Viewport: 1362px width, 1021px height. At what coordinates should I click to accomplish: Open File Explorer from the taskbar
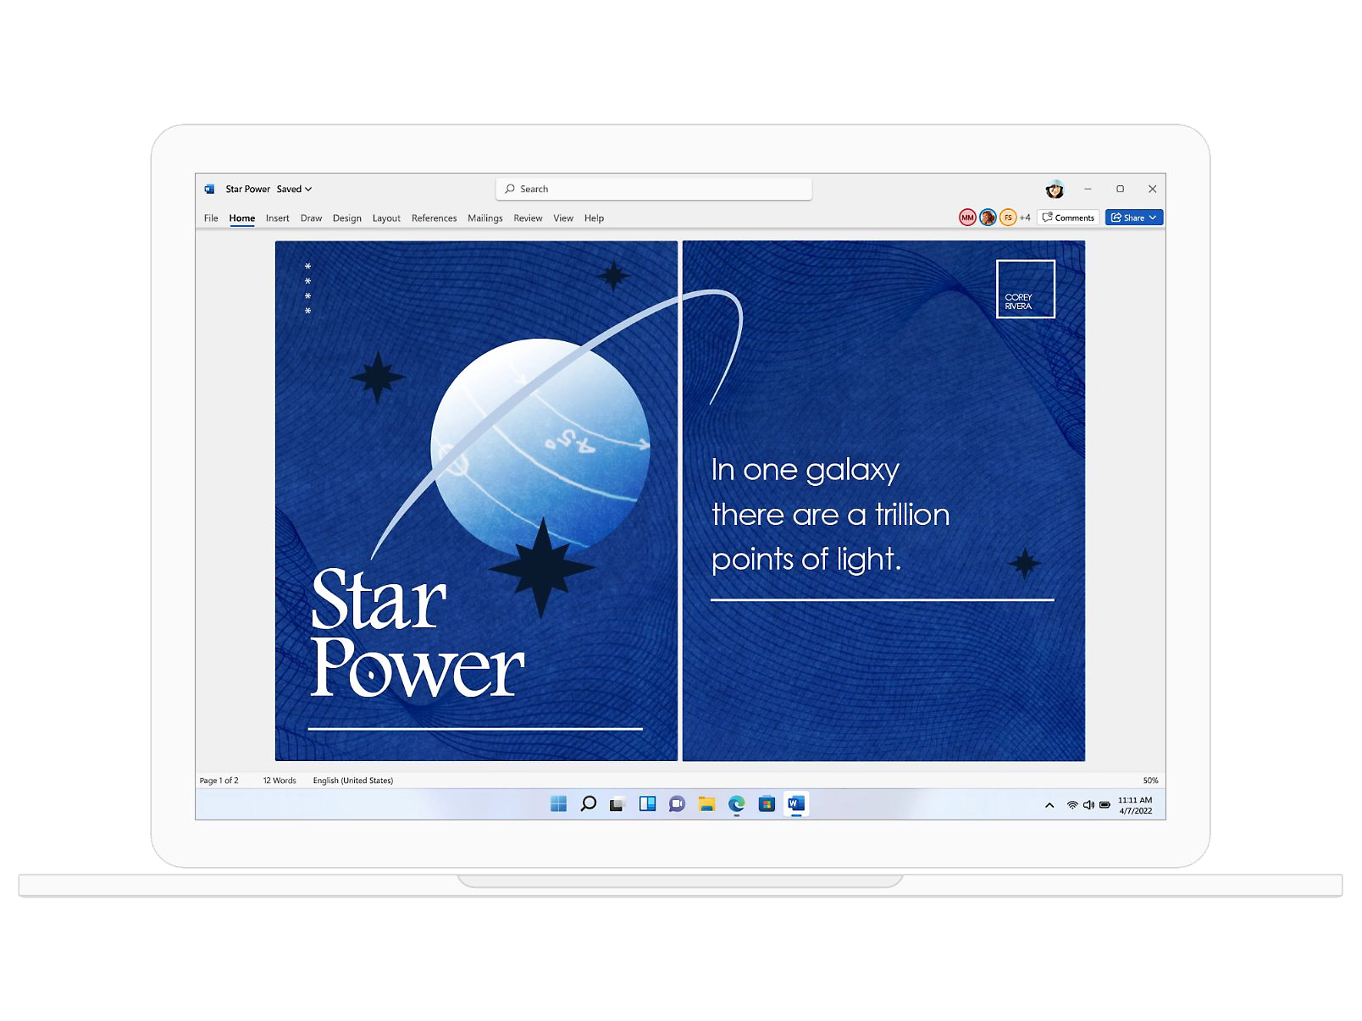click(707, 804)
